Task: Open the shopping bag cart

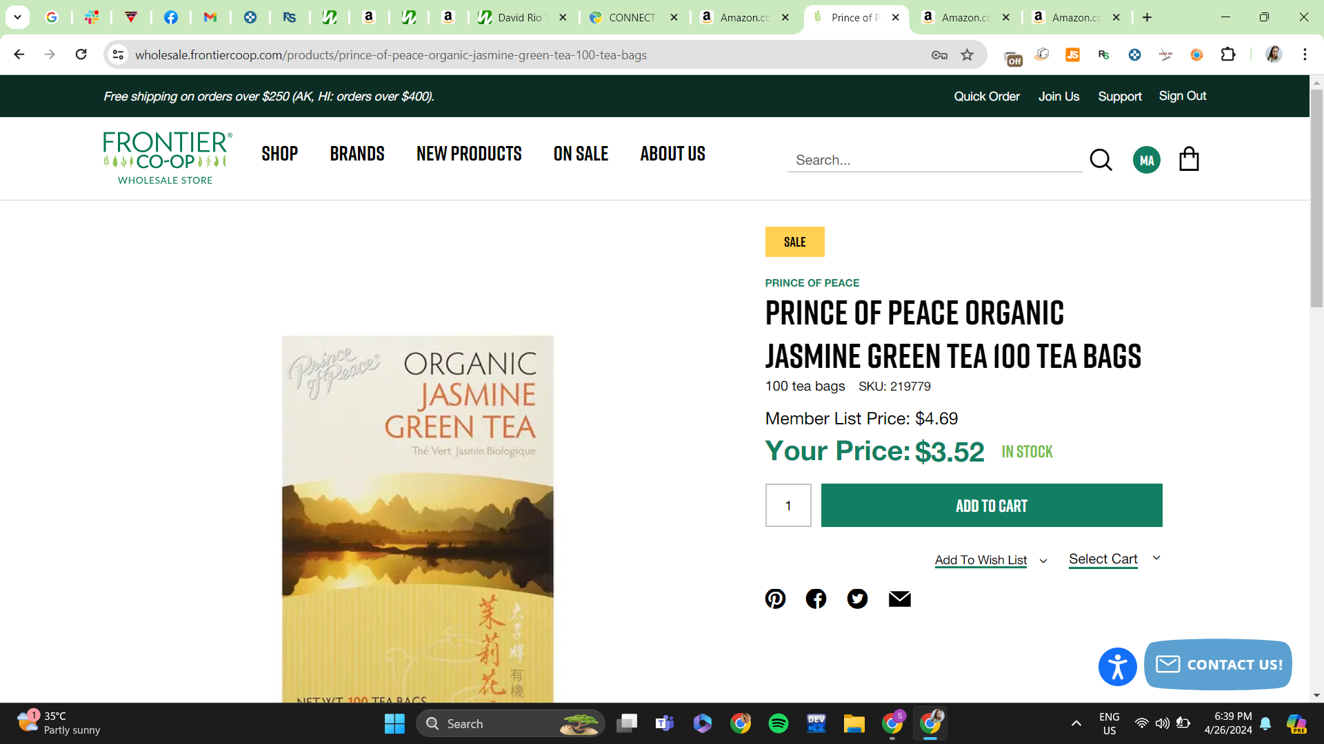Action: click(1189, 159)
